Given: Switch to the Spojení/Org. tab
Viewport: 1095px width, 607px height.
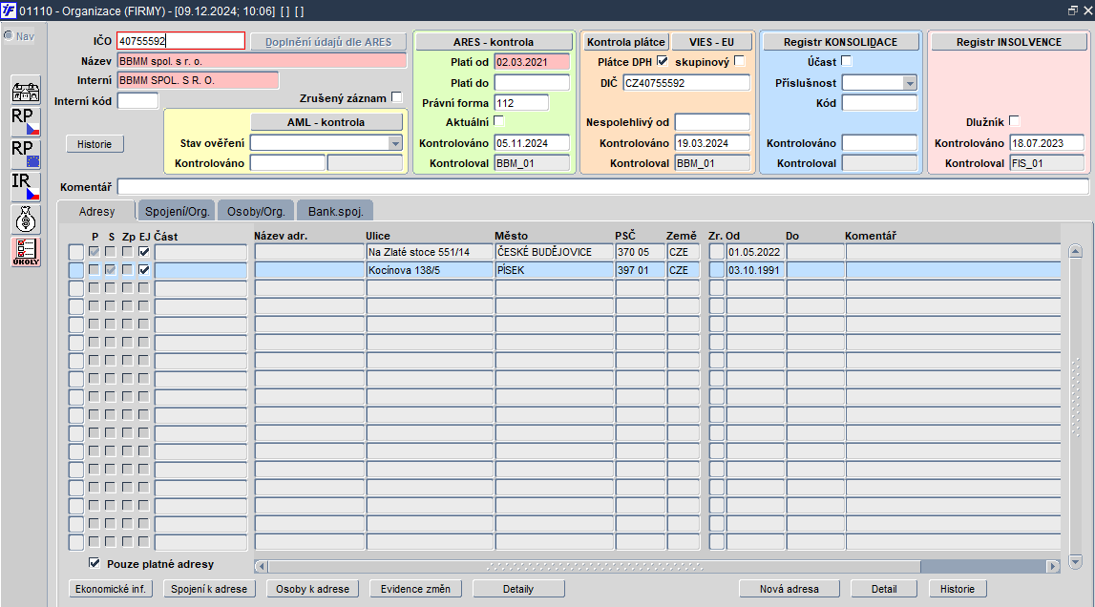Looking at the screenshot, I should click(178, 211).
